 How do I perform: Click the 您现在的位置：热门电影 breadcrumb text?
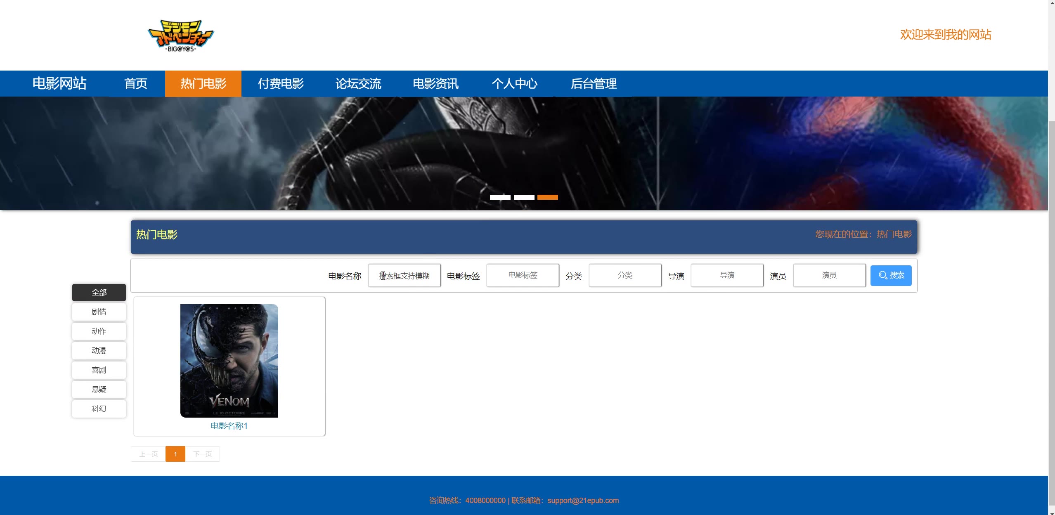863,234
